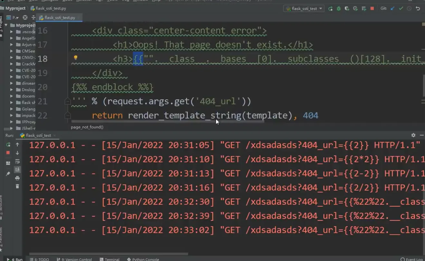This screenshot has height=261, width=425.
Task: Click flask_ssti_test.py in the navigation bar
Action: point(48,8)
